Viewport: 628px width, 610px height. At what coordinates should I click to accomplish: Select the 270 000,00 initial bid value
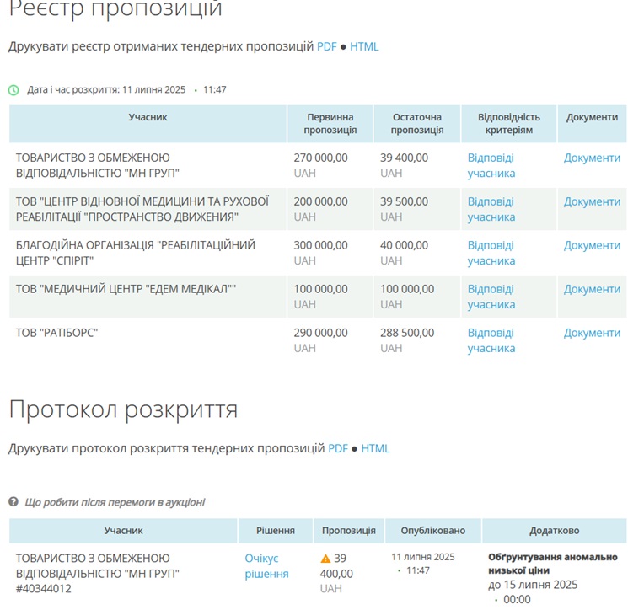[320, 158]
